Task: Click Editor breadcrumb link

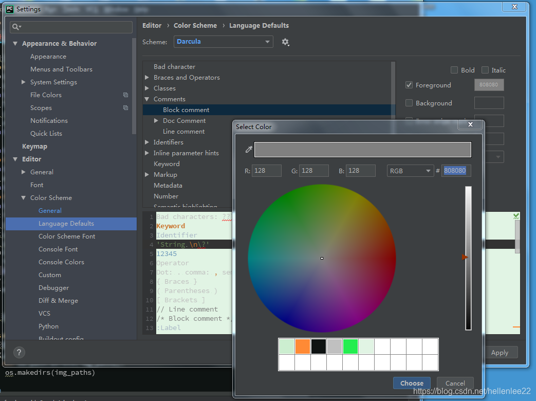Action: (152, 26)
